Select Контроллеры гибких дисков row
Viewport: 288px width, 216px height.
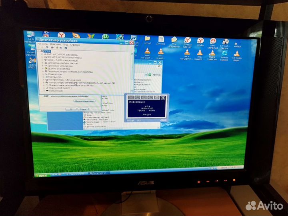[63, 80]
